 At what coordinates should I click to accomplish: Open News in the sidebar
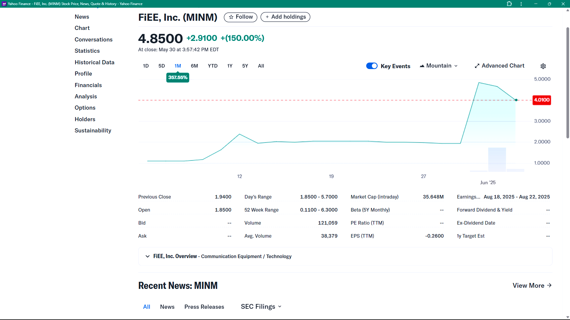[82, 17]
